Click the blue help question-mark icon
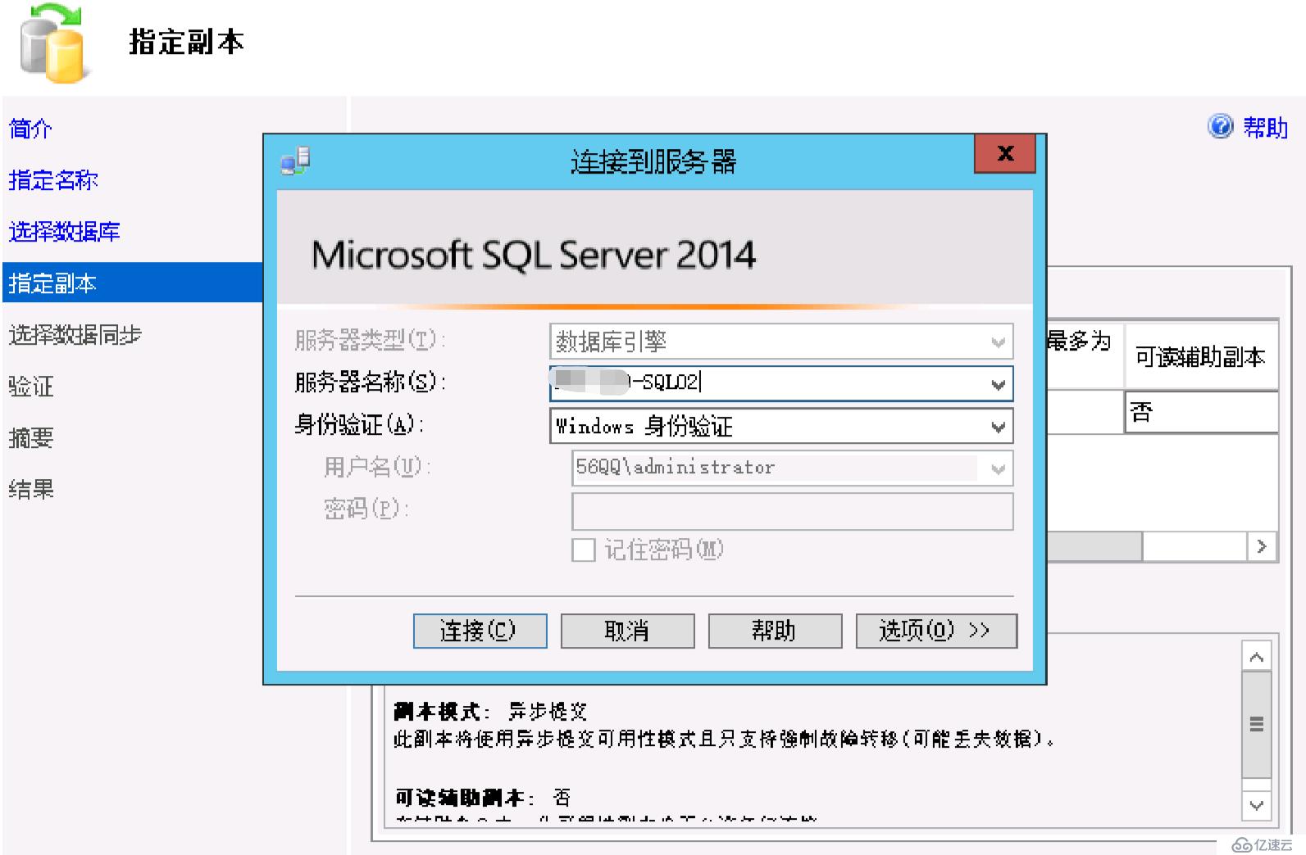The width and height of the screenshot is (1306, 855). pos(1220,126)
